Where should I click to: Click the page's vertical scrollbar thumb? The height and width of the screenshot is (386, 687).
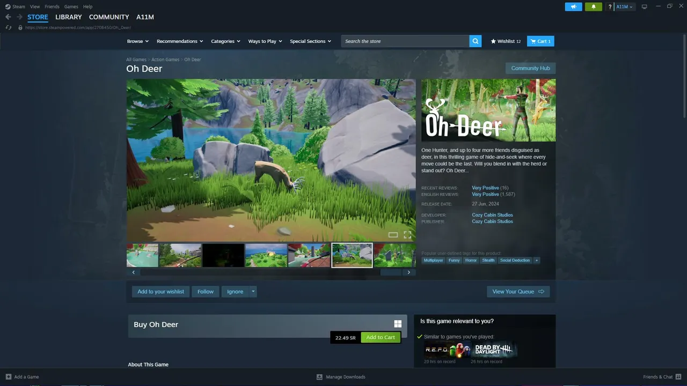(685, 76)
